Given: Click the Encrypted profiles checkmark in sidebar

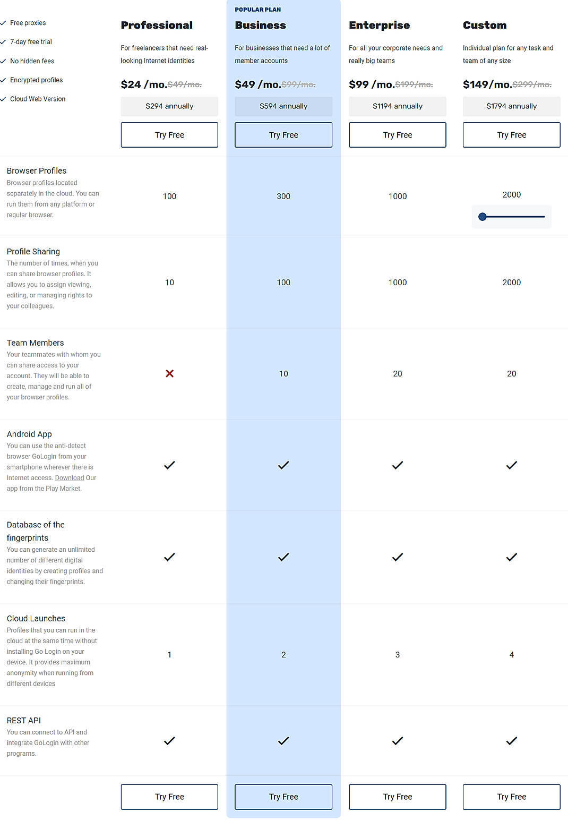Looking at the screenshot, I should pyautogui.click(x=4, y=80).
